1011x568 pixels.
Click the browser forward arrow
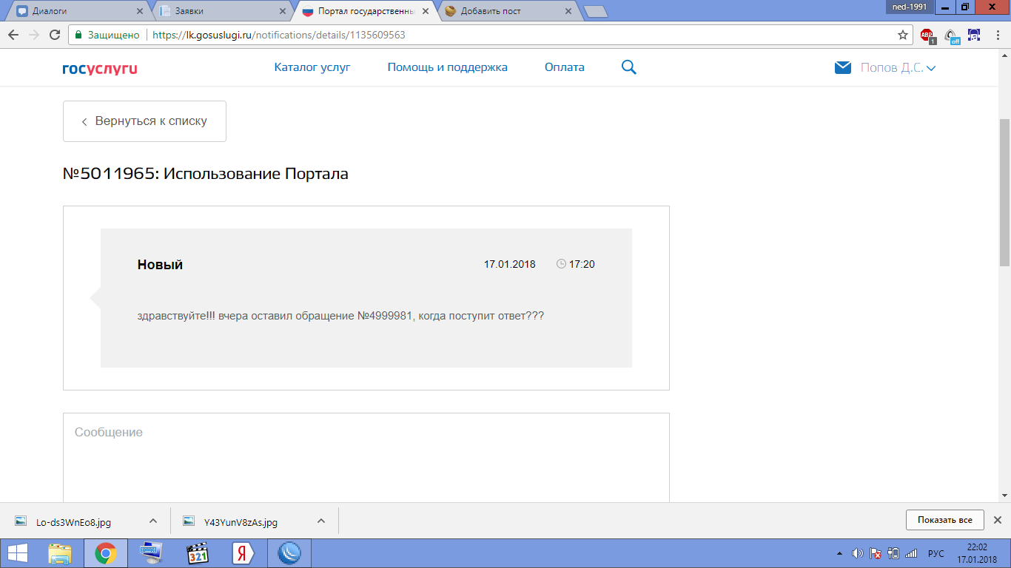click(x=34, y=35)
